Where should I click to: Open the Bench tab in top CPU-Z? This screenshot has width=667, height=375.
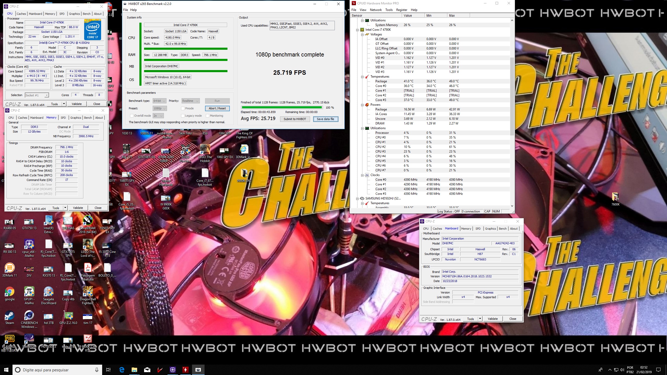[87, 14]
